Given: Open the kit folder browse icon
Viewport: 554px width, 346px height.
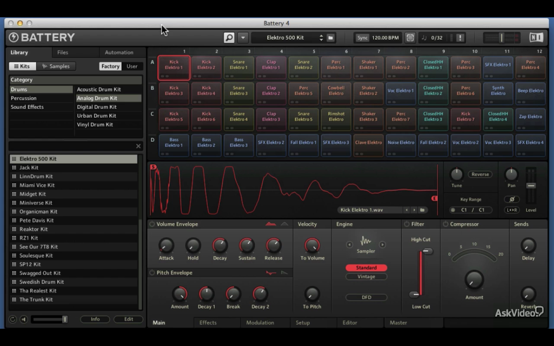Looking at the screenshot, I should point(331,38).
